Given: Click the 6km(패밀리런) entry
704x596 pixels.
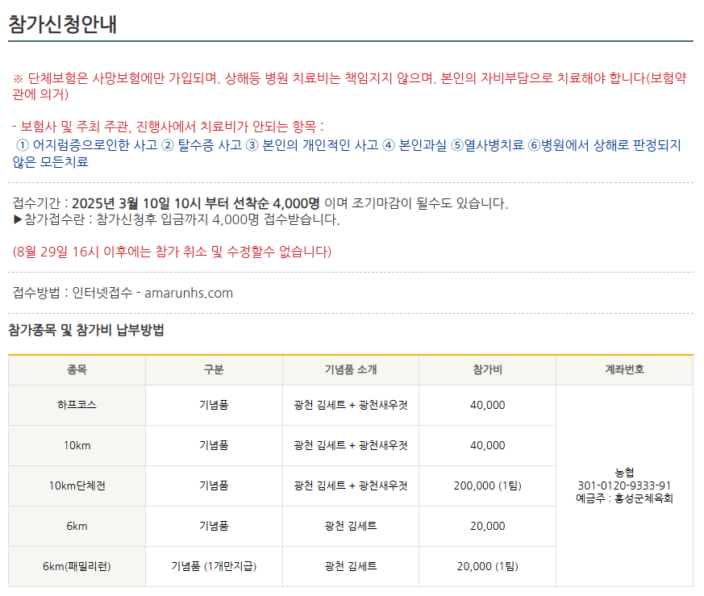Looking at the screenshot, I should (x=76, y=566).
